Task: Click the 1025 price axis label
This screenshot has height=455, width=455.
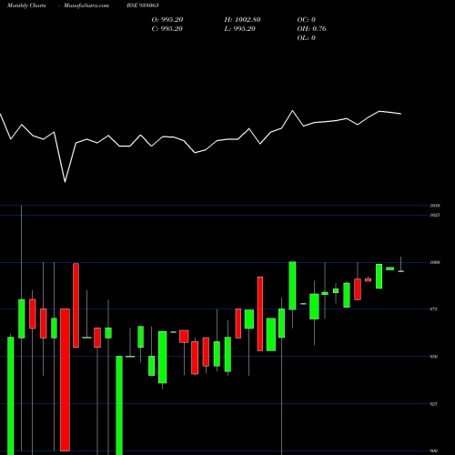Action: click(x=435, y=215)
